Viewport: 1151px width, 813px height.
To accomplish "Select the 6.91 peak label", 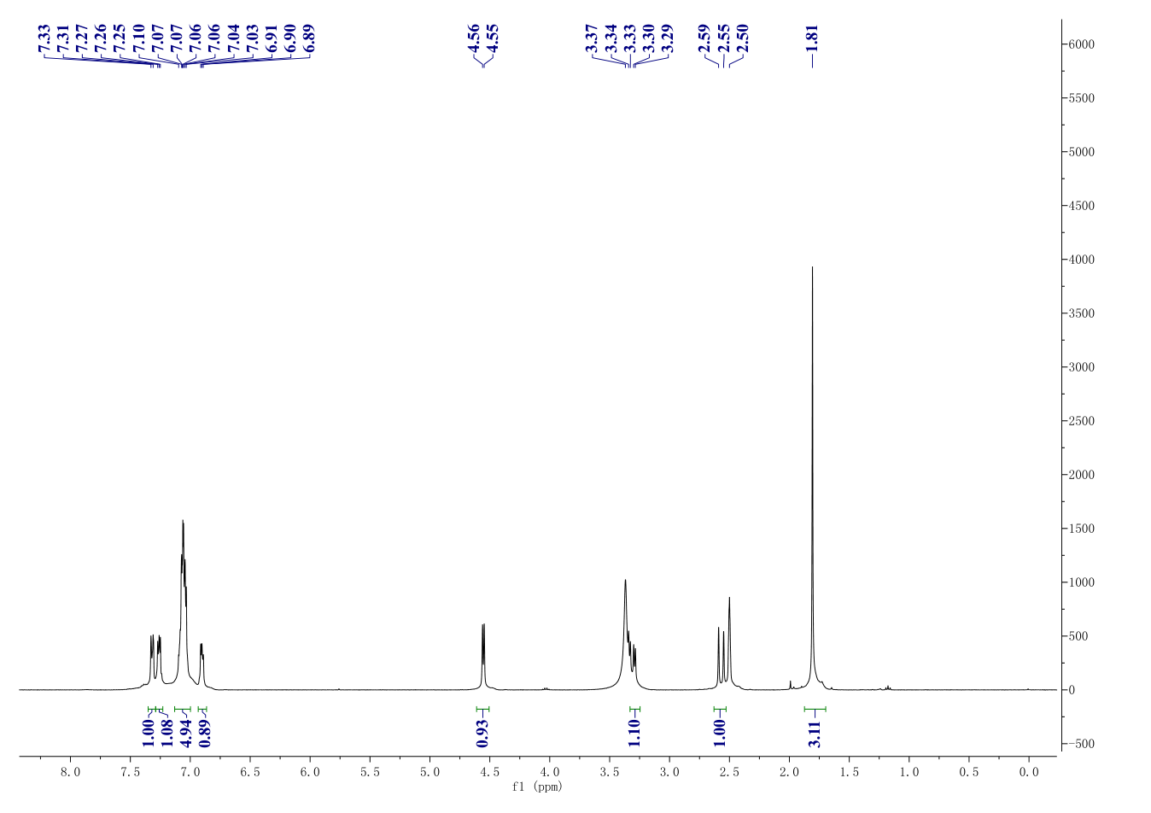I will tap(272, 39).
